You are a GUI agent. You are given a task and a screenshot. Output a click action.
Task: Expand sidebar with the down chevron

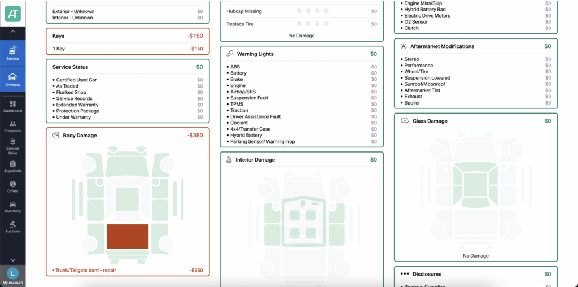(x=12, y=260)
